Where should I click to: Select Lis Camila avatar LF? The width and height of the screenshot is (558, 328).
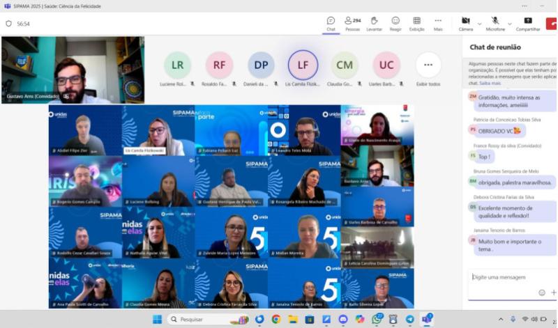click(x=303, y=65)
